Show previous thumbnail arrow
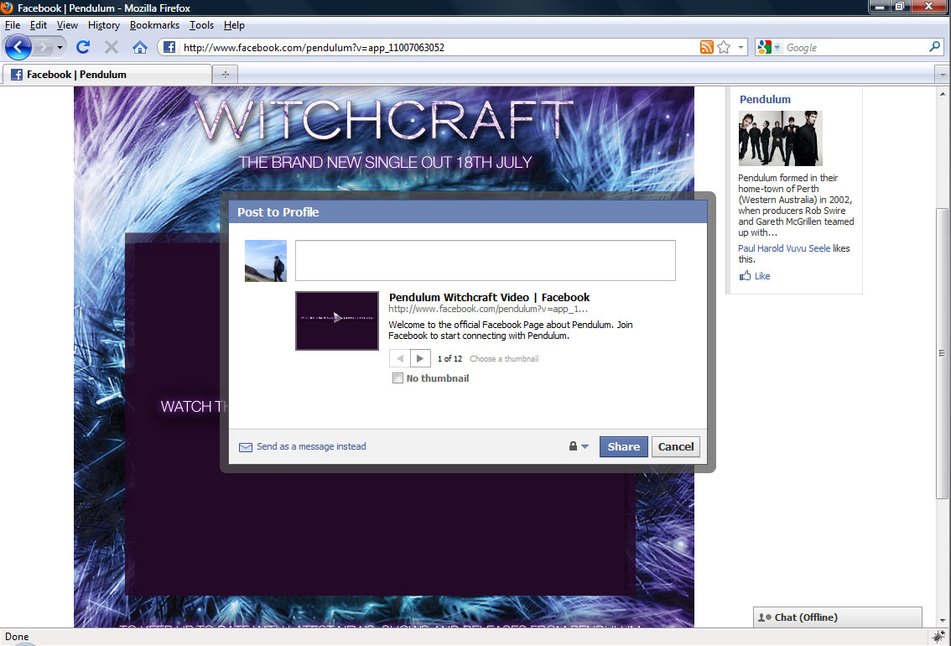Screen dimensions: 951x646 400,358
